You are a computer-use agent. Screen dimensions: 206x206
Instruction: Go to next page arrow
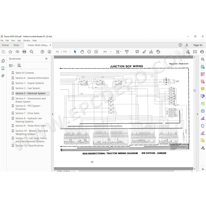coord(49,52)
